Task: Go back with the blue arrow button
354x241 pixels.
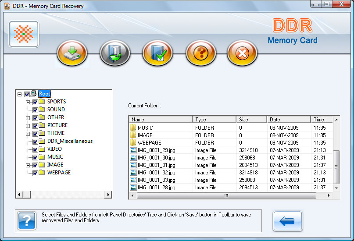Action: tap(287, 221)
